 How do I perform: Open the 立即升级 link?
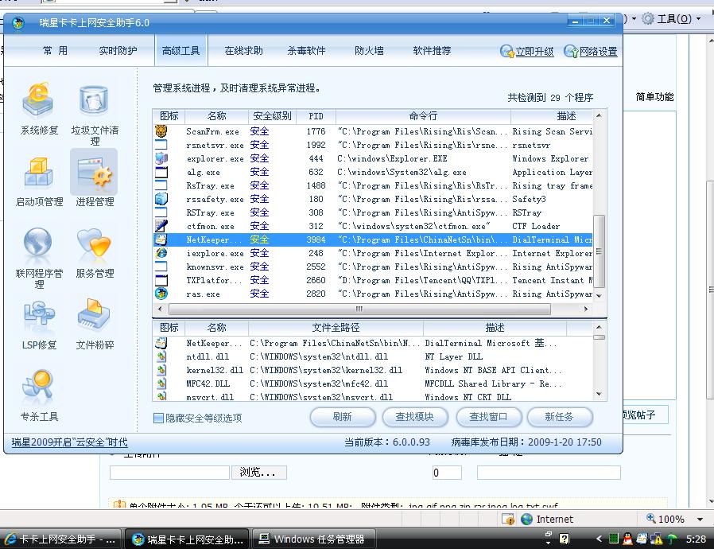point(534,52)
